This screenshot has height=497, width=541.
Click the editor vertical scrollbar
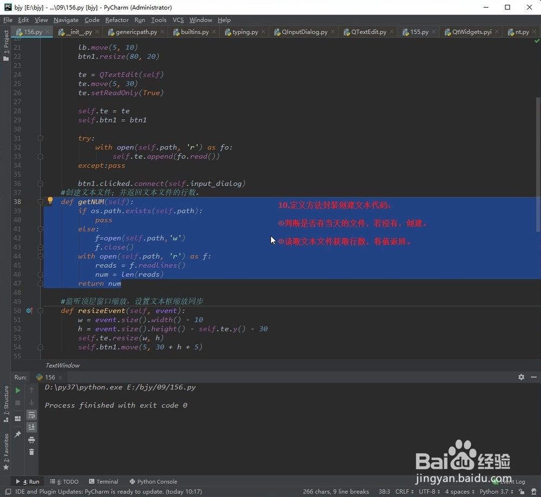[539, 164]
